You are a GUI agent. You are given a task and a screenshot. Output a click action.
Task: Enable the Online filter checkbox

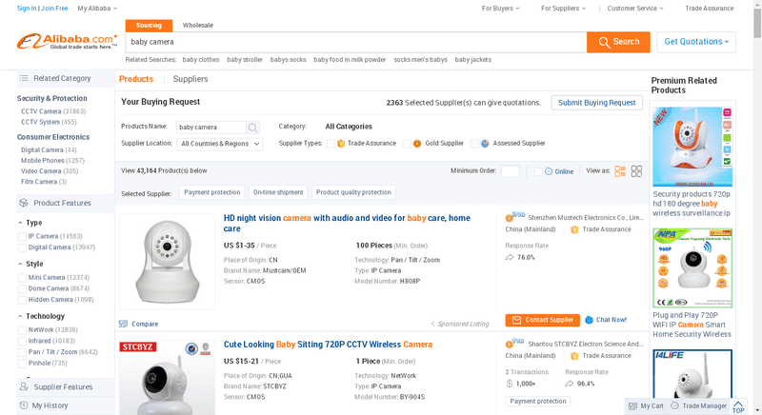538,171
